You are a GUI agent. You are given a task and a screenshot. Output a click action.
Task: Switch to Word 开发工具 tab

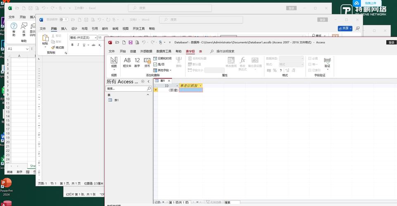click(139, 28)
